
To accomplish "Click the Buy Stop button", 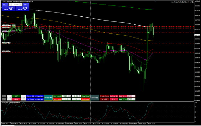I will [85, 96].
